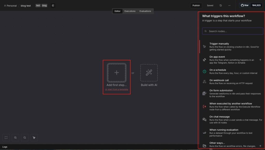Zoom in on the canvas
This screenshot has height=150, width=265.
click(15, 138)
